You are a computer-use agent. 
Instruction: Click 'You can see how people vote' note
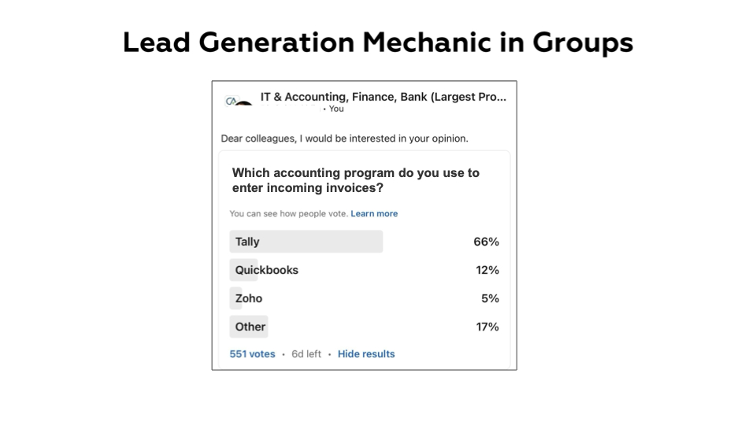pyautogui.click(x=288, y=213)
